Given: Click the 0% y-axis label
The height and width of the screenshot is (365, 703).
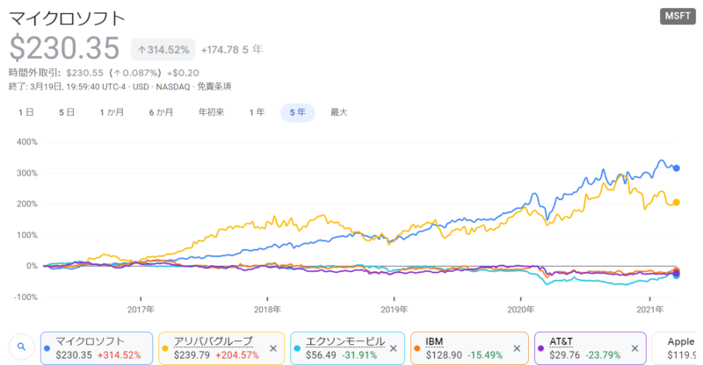Looking at the screenshot, I should click(32, 266).
